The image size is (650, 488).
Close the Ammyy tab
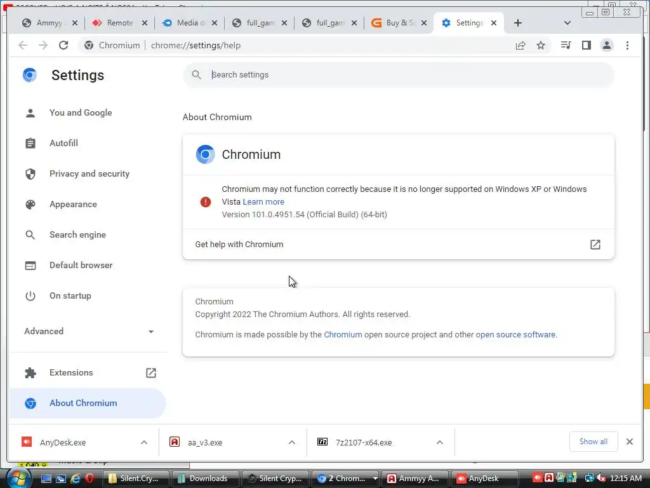click(x=75, y=24)
